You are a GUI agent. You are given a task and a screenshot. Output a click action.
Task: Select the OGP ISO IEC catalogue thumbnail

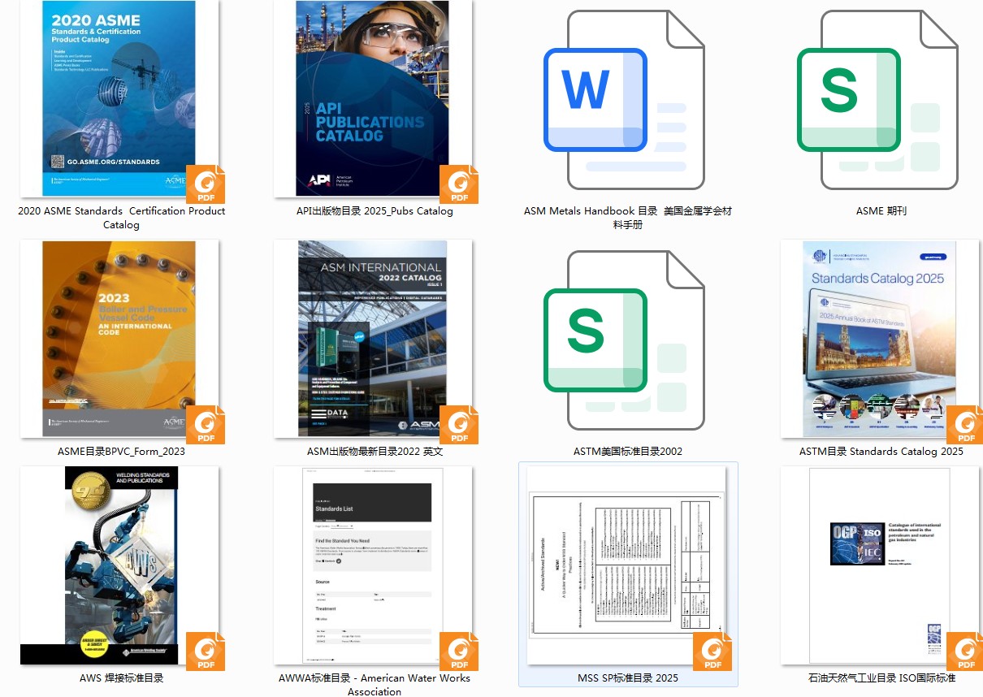point(880,565)
